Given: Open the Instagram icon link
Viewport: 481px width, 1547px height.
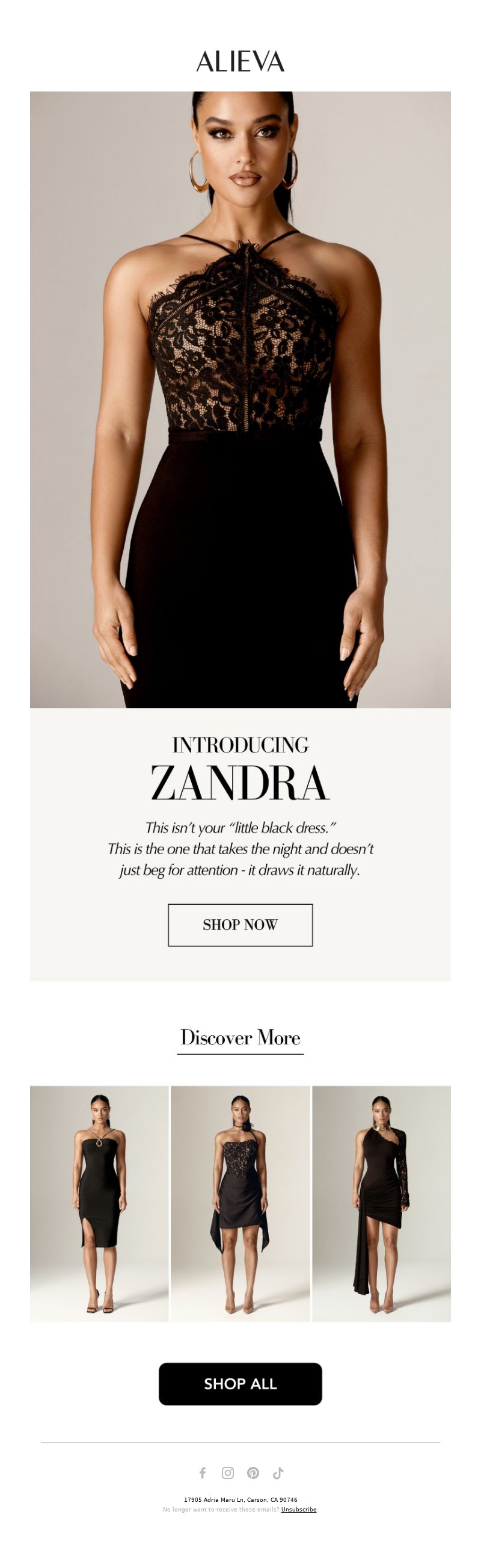Looking at the screenshot, I should (228, 1472).
